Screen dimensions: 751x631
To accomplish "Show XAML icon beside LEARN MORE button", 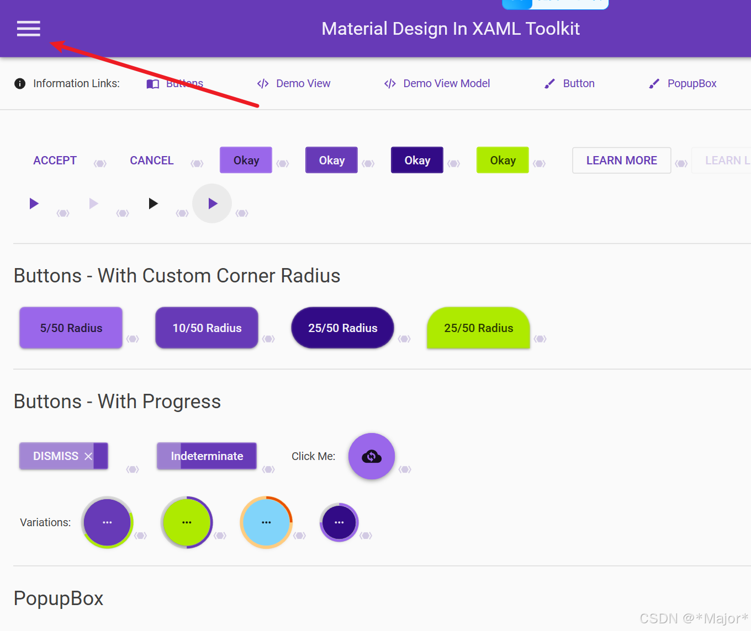I will click(681, 164).
